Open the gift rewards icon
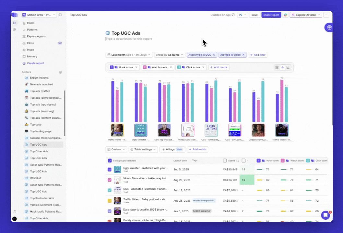Viewport: 343px width, 233px height. tap(329, 28)
